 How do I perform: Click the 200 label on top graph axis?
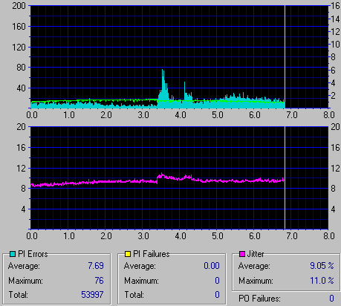(19, 6)
